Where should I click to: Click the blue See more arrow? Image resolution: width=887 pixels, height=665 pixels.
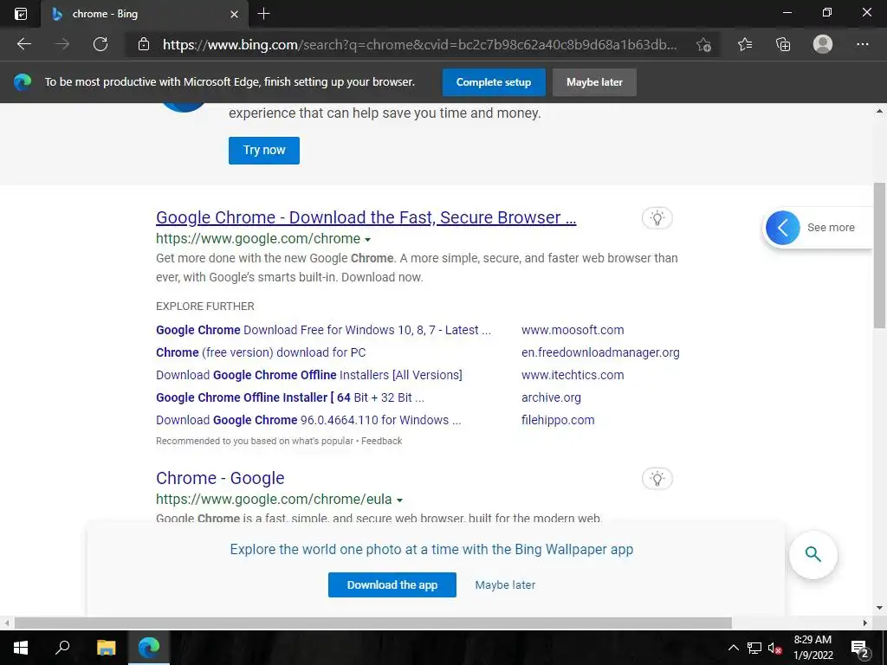pos(783,228)
